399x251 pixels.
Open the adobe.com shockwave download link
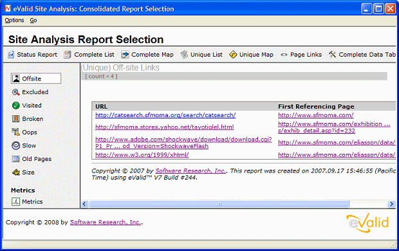pyautogui.click(x=183, y=143)
